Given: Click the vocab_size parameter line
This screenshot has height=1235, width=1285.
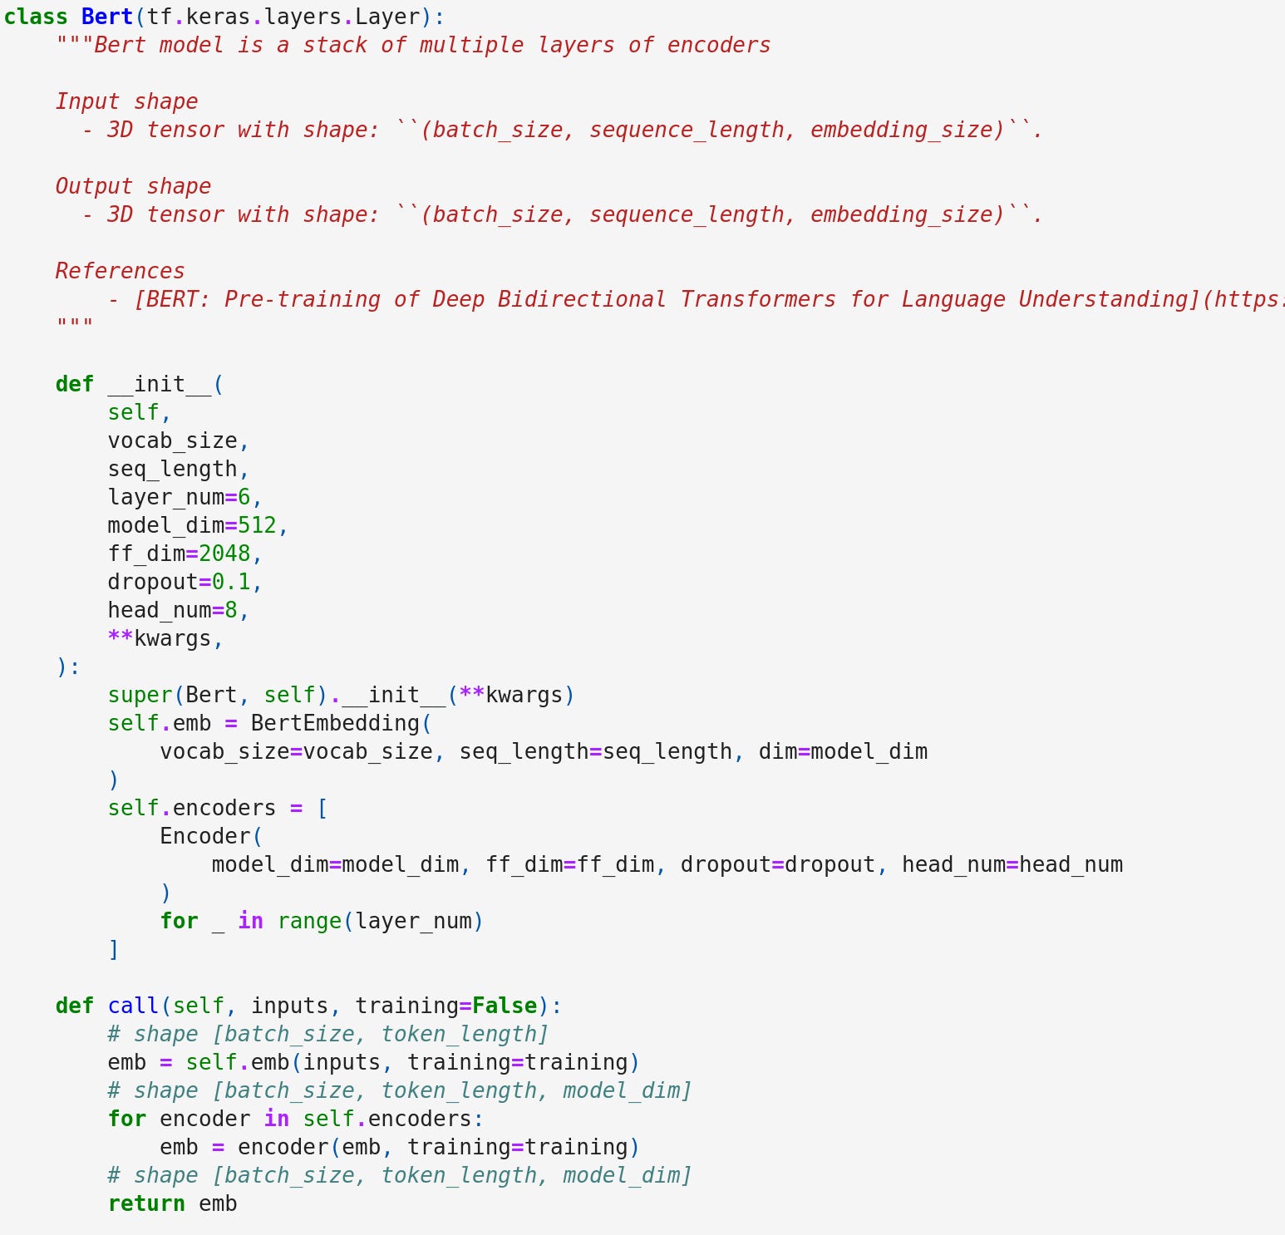Looking at the screenshot, I should pyautogui.click(x=178, y=440).
